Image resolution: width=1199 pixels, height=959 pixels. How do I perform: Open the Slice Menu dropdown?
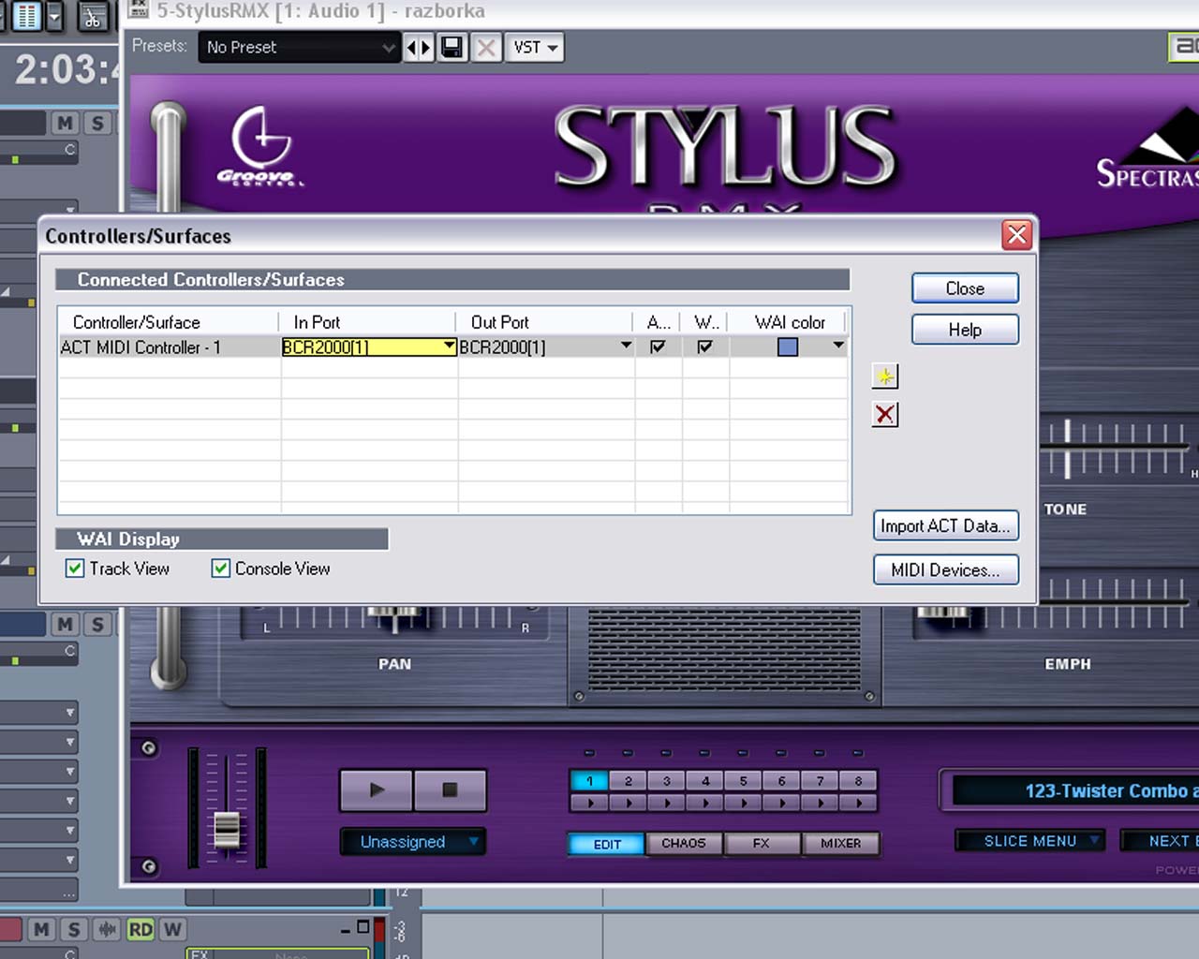coord(1030,841)
